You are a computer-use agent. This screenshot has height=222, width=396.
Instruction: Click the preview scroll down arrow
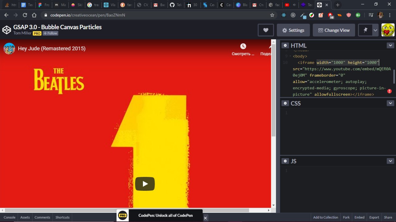273,205
